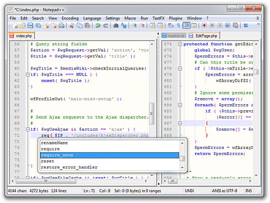270x203 pixels.
Task: Click the UNIX line ending status field
Action: (x=190, y=191)
